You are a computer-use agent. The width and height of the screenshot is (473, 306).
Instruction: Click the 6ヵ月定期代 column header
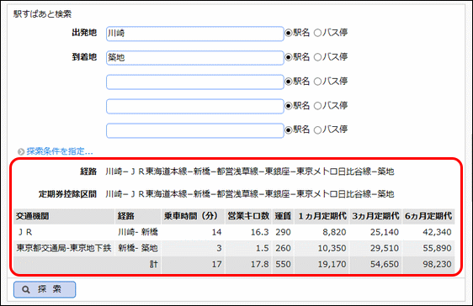point(428,216)
